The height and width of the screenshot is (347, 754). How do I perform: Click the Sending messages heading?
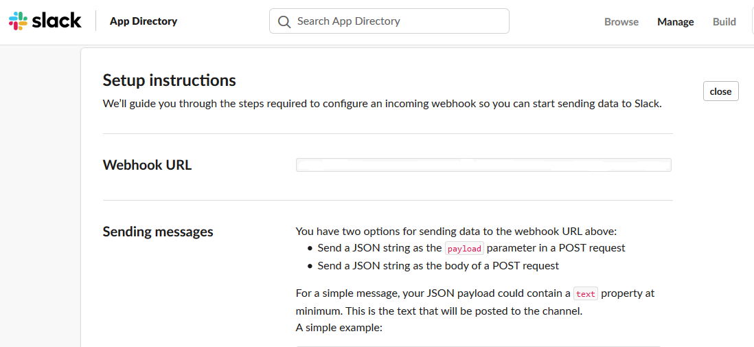point(158,232)
